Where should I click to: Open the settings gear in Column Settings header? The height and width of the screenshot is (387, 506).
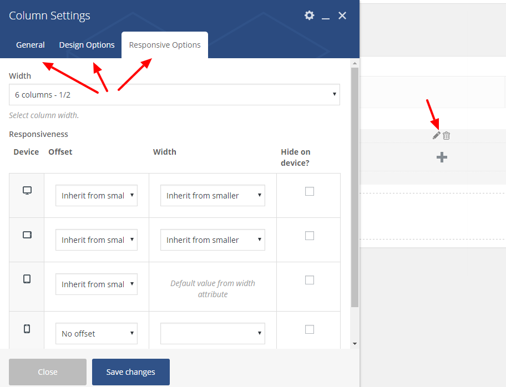pos(309,15)
